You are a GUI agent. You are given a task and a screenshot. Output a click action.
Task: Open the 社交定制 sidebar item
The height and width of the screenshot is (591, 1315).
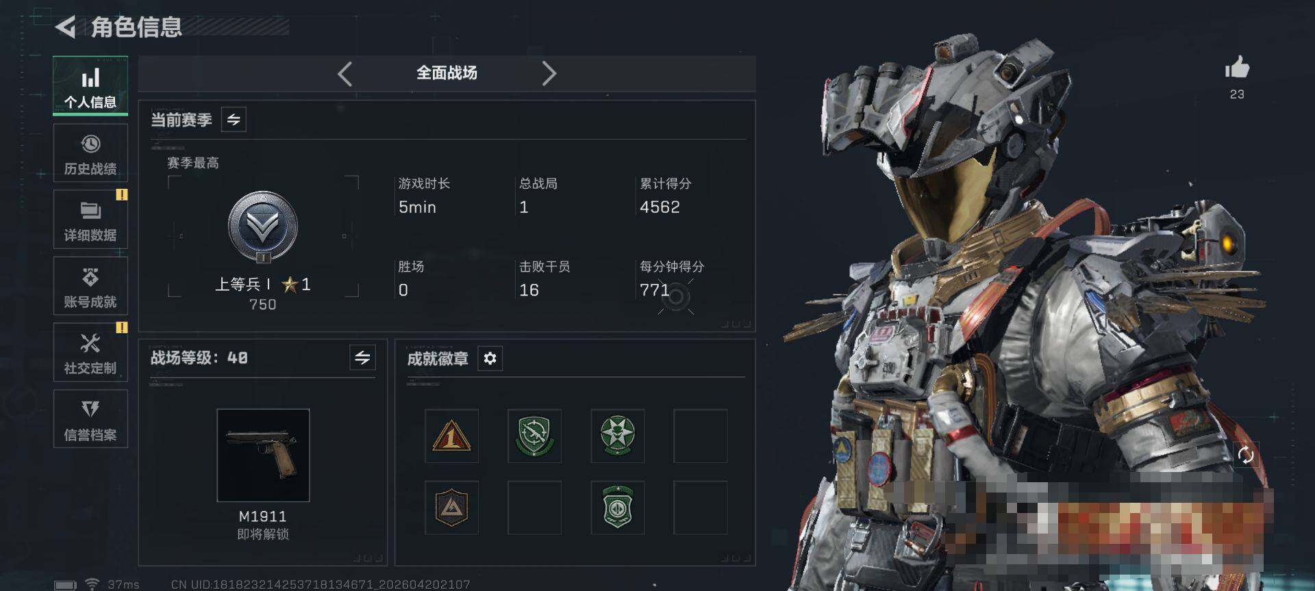pyautogui.click(x=90, y=352)
